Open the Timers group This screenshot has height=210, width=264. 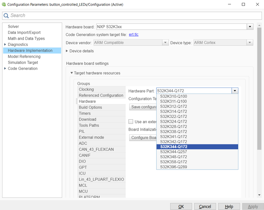pos(101,113)
